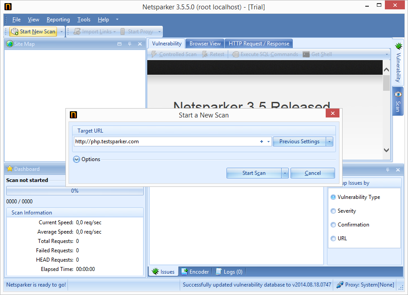Click the '0000 / 0000' counter text
Image resolution: width=408 pixels, height=295 pixels.
20,202
